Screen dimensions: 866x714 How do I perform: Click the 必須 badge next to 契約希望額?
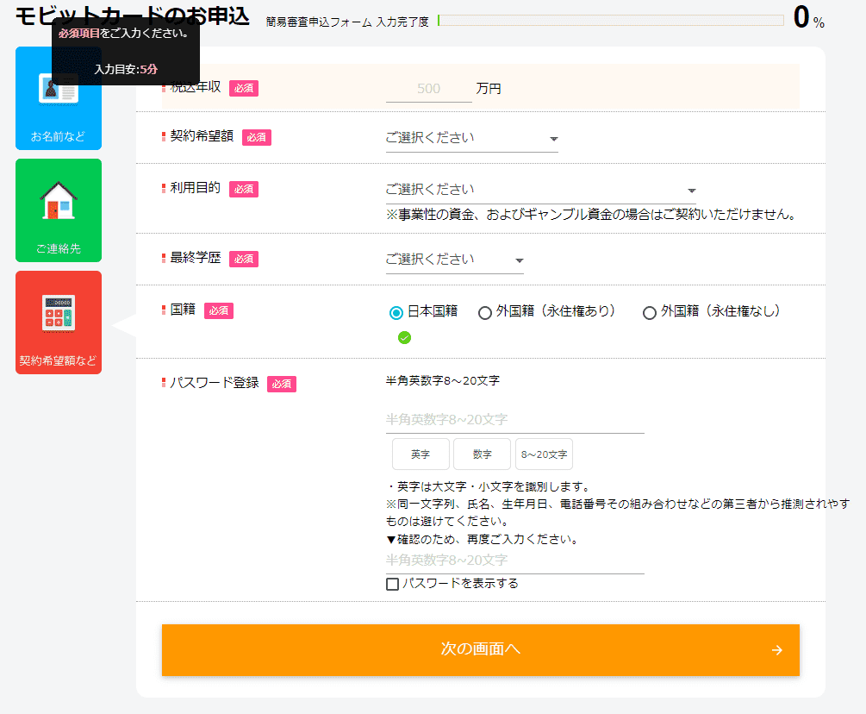(256, 137)
